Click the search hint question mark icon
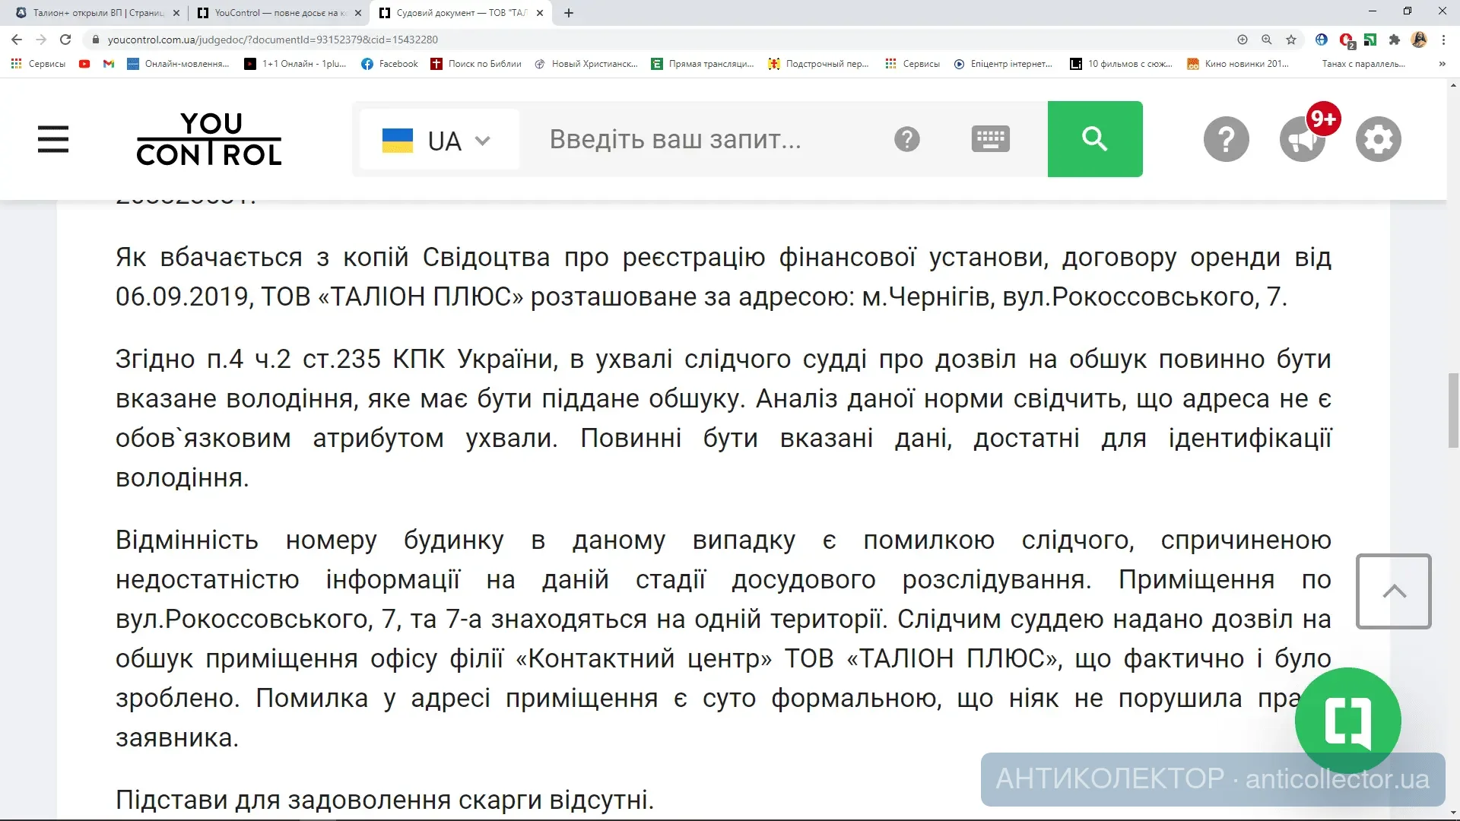 tap(906, 139)
